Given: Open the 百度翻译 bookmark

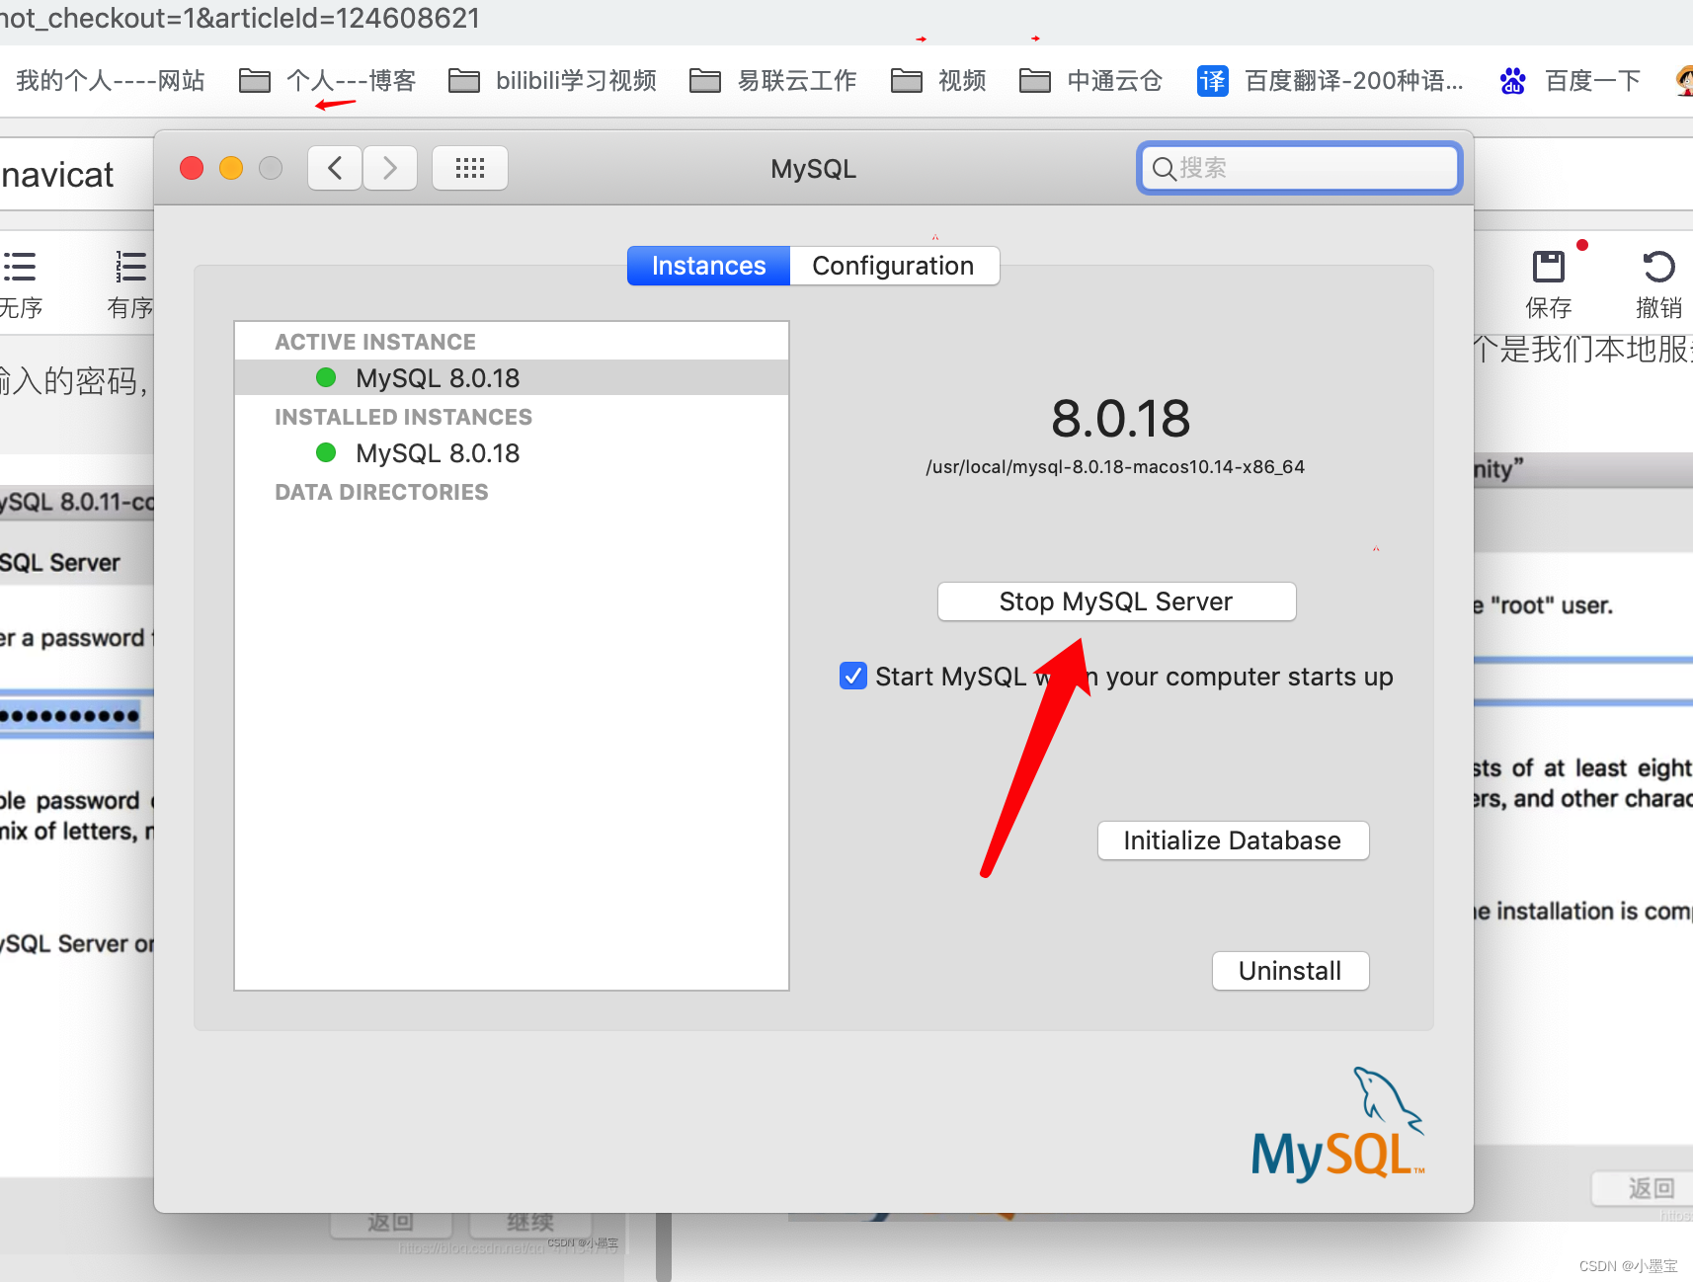Looking at the screenshot, I should pos(1330,81).
